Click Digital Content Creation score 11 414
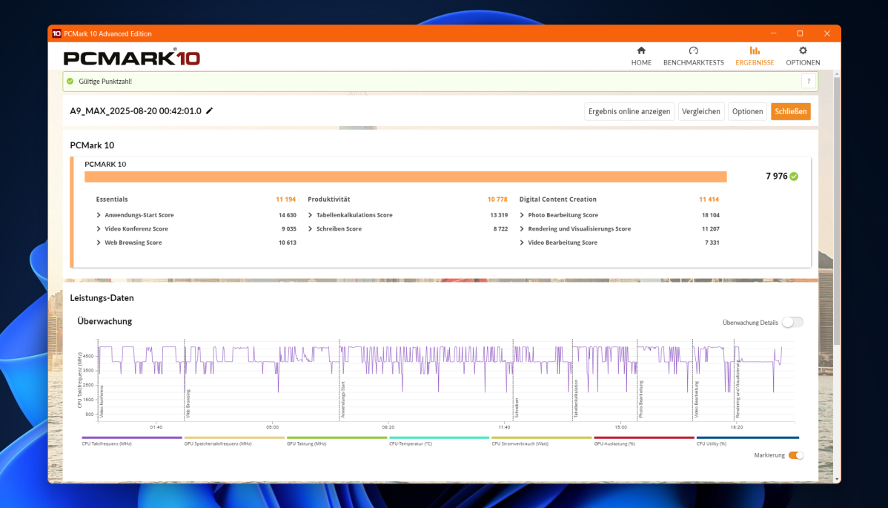This screenshot has height=508, width=888. point(709,199)
